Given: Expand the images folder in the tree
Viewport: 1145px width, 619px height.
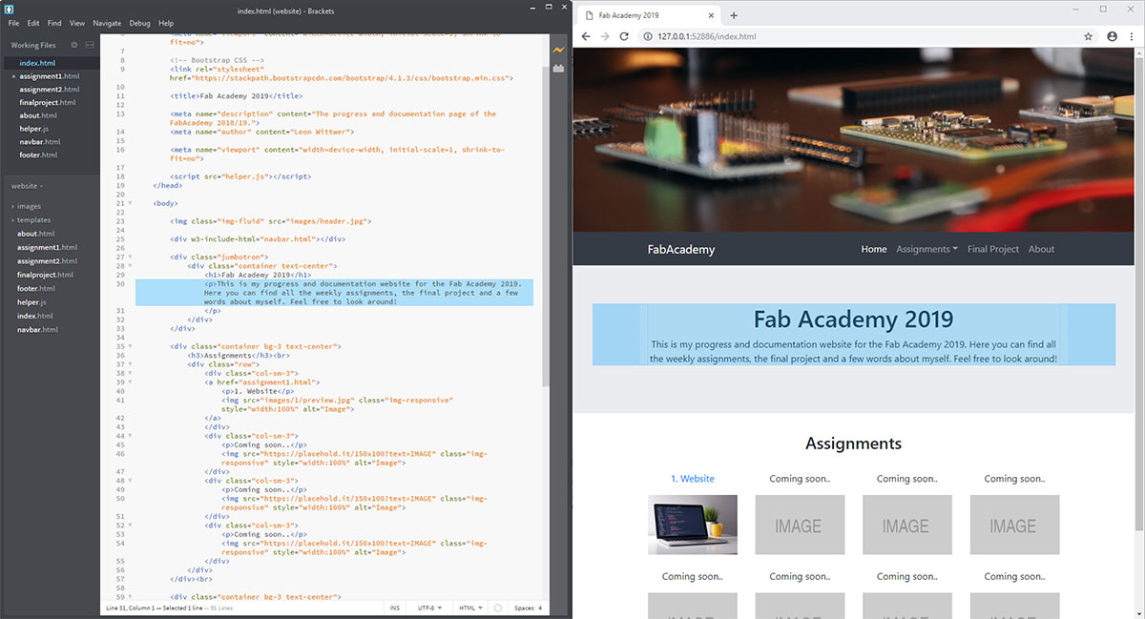Looking at the screenshot, I should tap(27, 206).
